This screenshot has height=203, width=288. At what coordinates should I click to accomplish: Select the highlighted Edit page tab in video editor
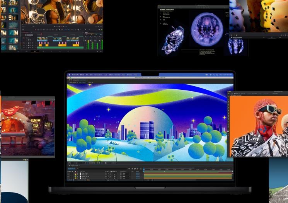pos(35,51)
